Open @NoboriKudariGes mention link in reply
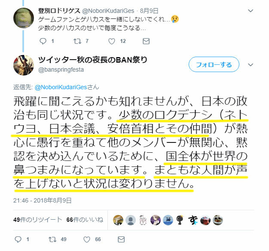The width and height of the screenshot is (269, 251). coord(61,87)
